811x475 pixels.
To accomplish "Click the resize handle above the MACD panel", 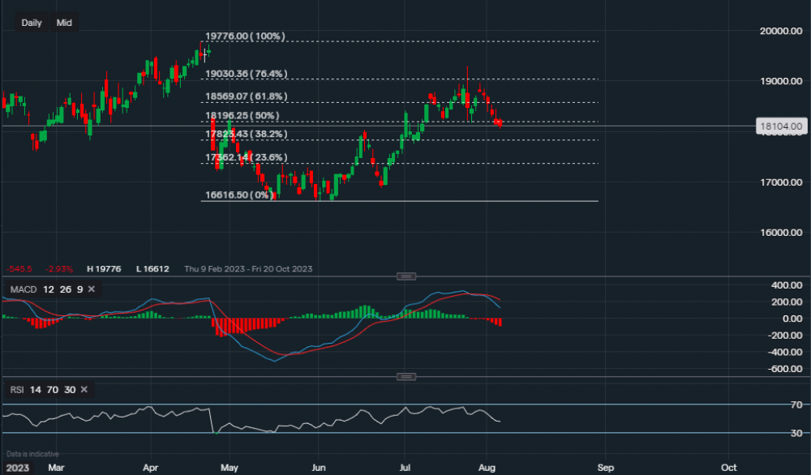I will (406, 276).
